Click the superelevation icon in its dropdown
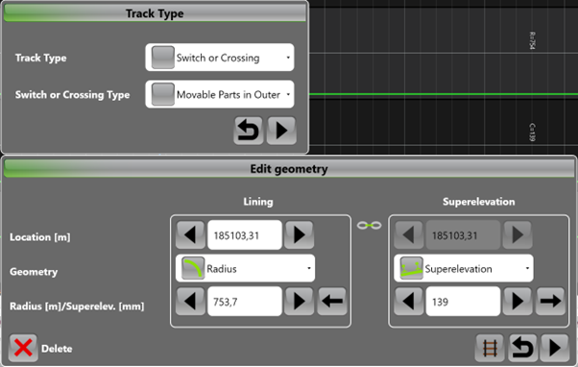This screenshot has width=578, height=367. 411,268
